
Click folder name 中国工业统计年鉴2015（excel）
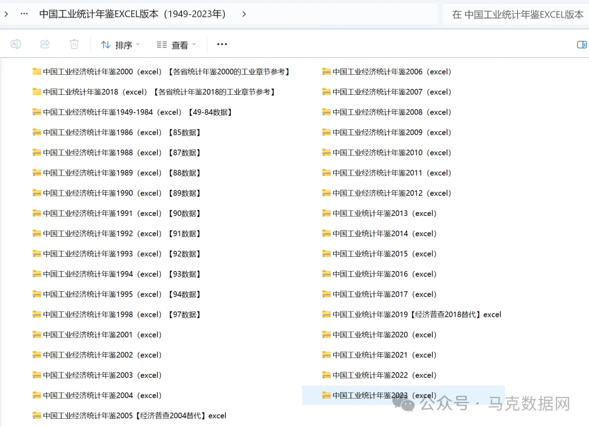coord(384,254)
